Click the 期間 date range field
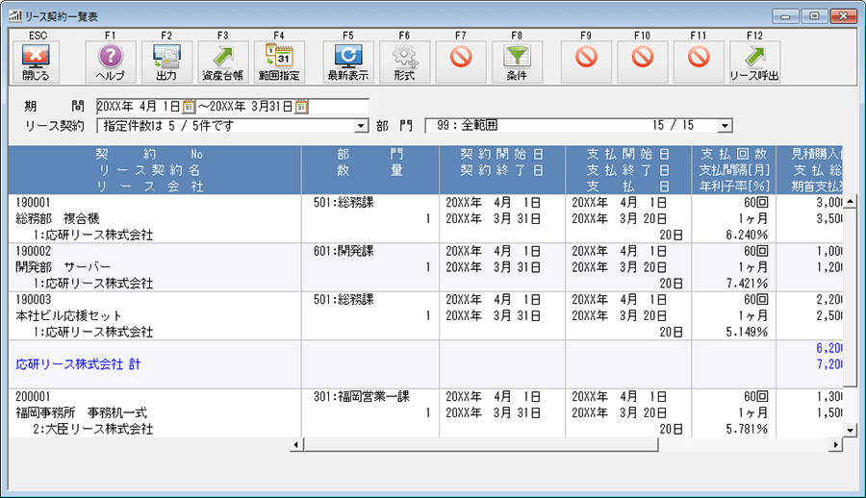 [233, 107]
